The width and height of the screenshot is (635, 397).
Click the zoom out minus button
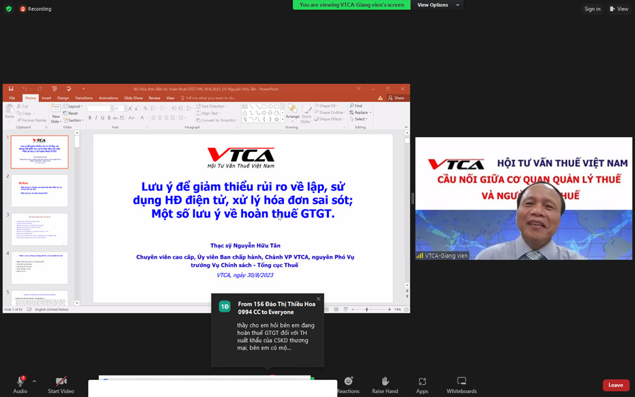click(x=353, y=310)
